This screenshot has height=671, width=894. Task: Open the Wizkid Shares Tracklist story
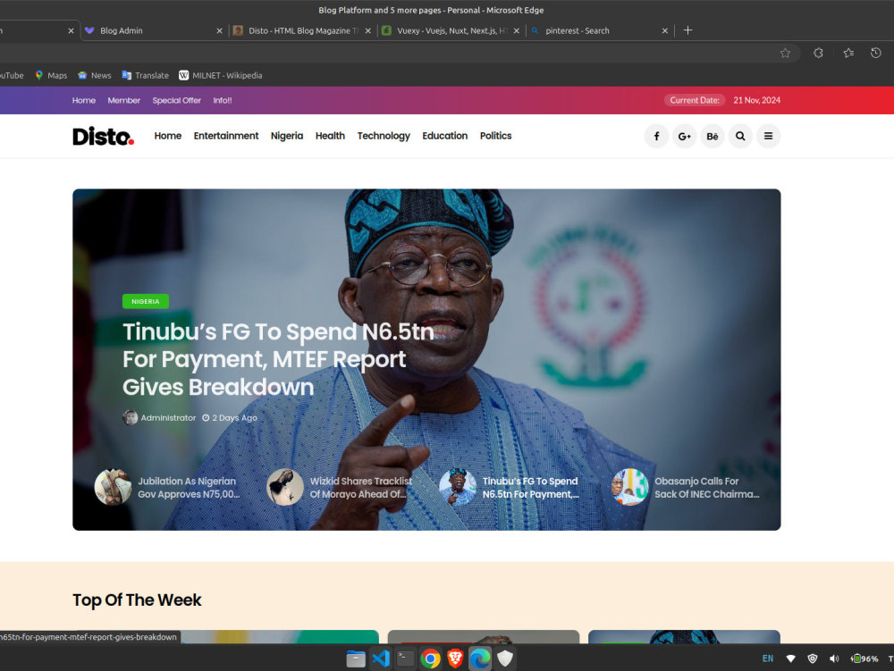point(361,488)
